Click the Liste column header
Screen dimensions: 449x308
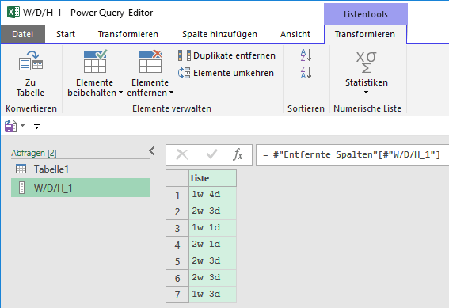point(212,178)
